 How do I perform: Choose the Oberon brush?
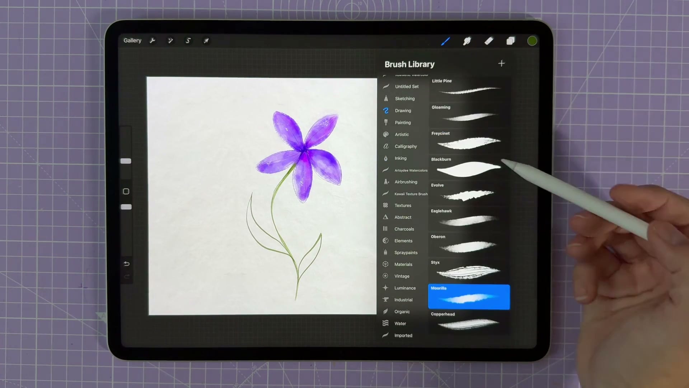469,245
